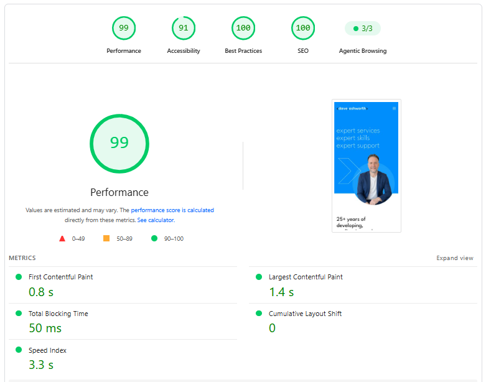
Task: Click the green dot beside Speed Index
Action: tap(19, 350)
